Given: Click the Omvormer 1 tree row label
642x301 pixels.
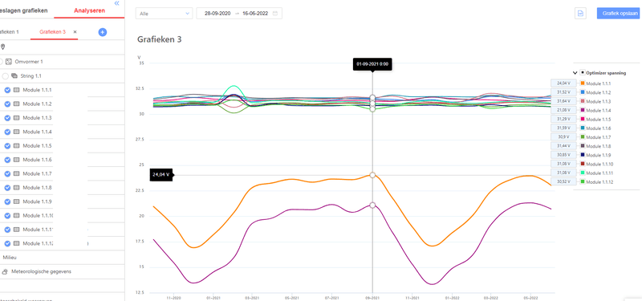Looking at the screenshot, I should 29,62.
